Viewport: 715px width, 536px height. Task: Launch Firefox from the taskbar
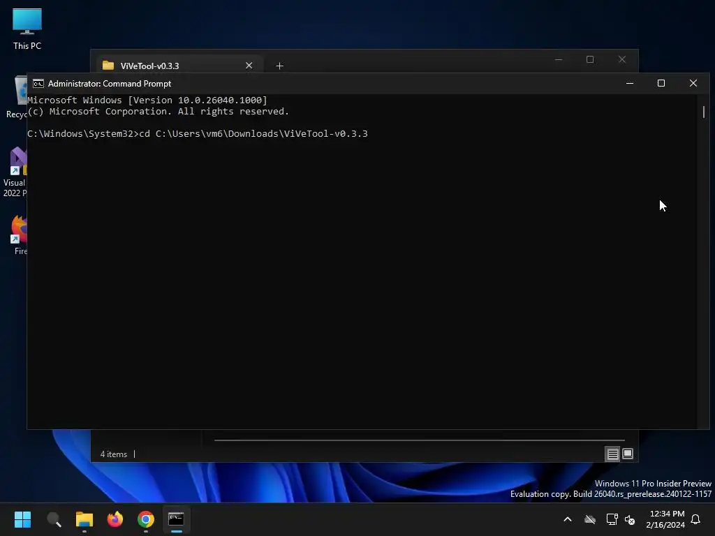tap(115, 519)
